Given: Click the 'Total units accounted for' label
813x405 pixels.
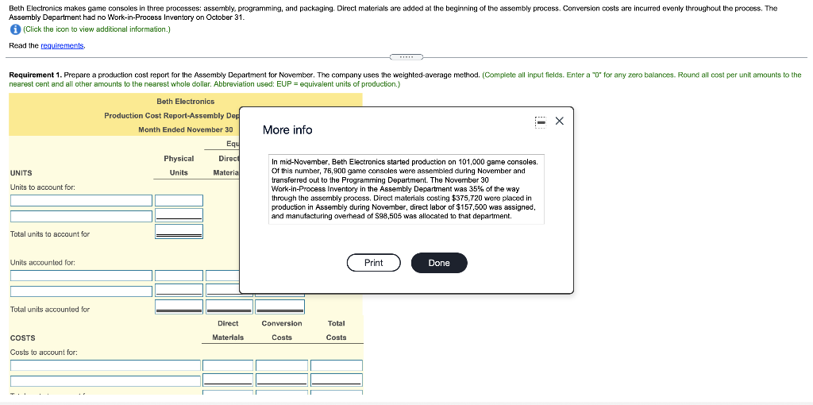Looking at the screenshot, I should 50,309.
